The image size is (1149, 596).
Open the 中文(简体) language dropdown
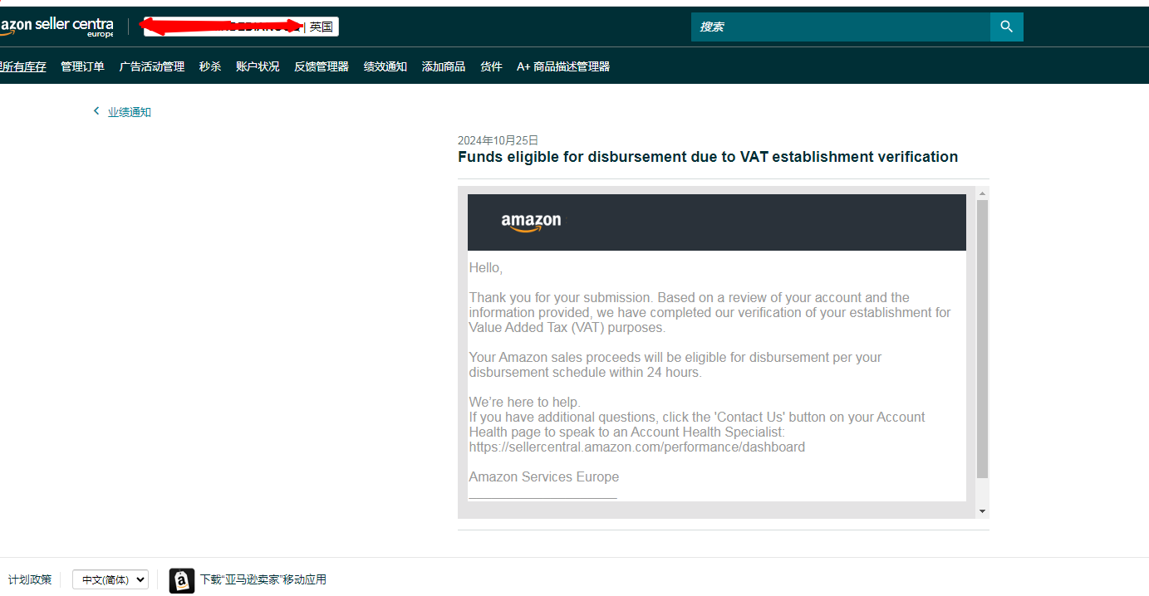point(110,579)
